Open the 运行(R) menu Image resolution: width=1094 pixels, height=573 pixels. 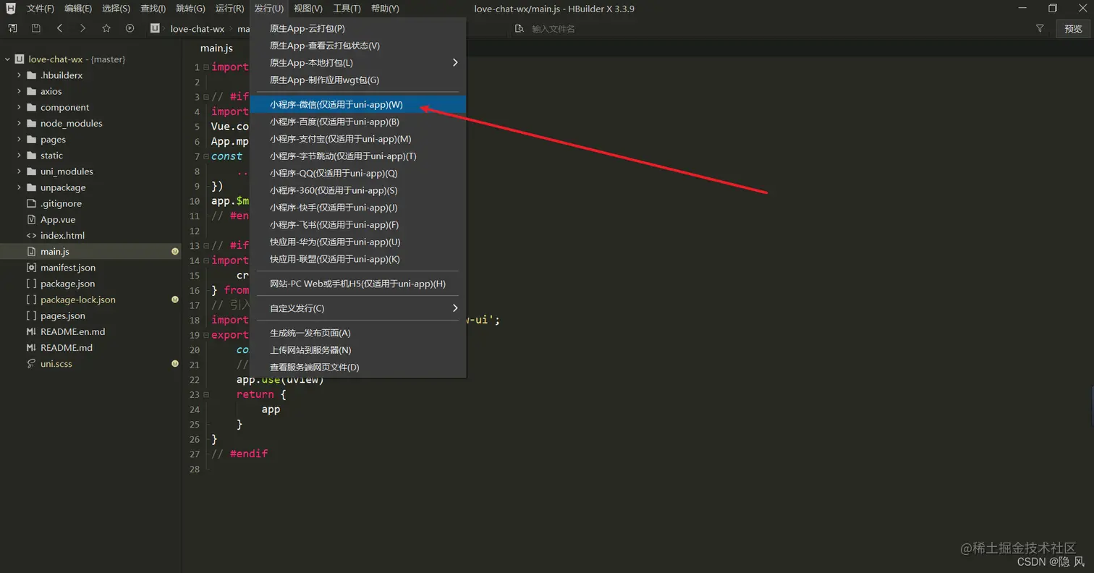(x=229, y=9)
